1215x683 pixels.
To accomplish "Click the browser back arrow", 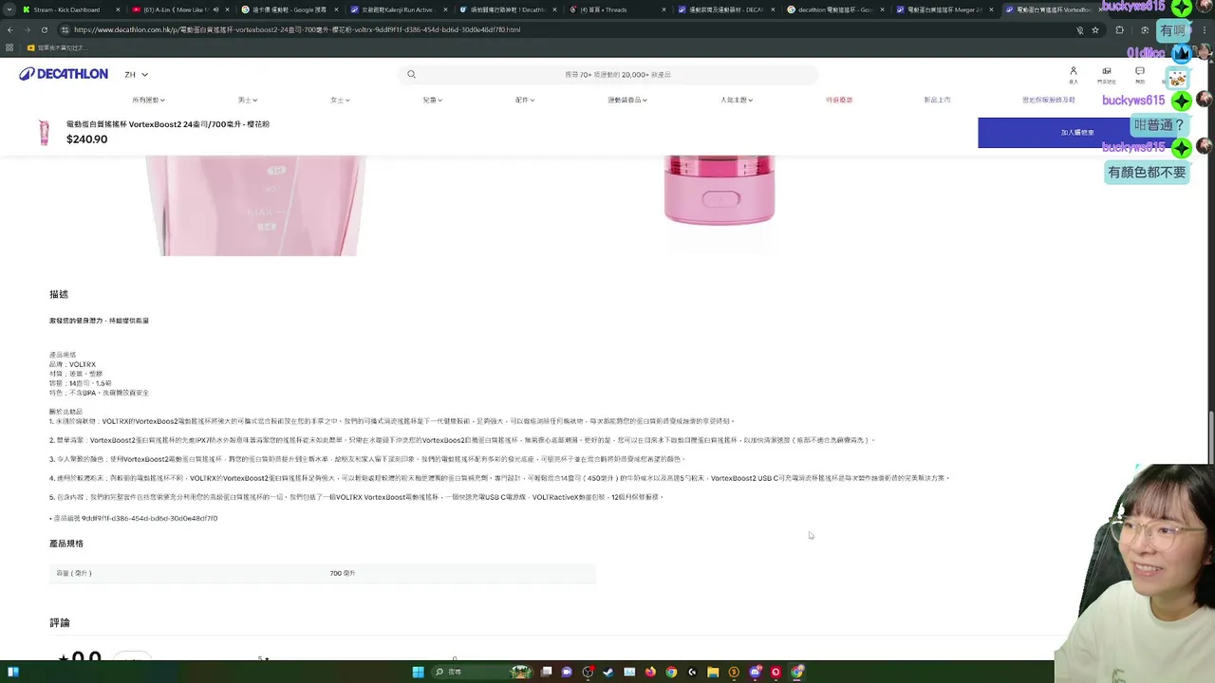I will (x=9, y=29).
